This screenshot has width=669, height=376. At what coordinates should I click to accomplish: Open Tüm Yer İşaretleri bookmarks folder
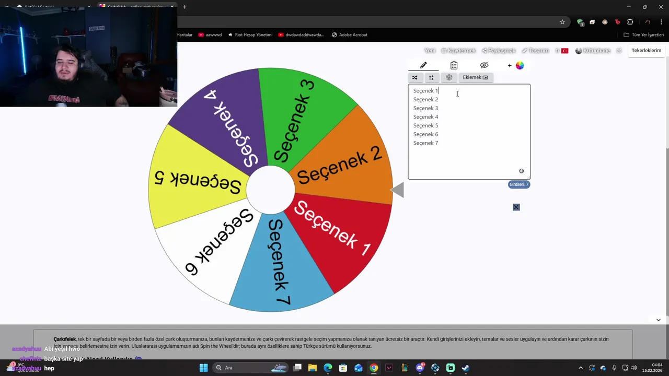[x=643, y=35]
